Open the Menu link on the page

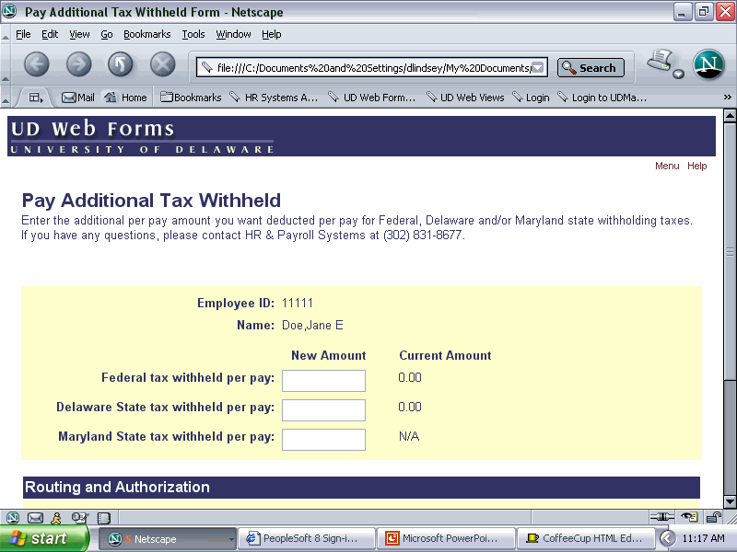click(667, 166)
